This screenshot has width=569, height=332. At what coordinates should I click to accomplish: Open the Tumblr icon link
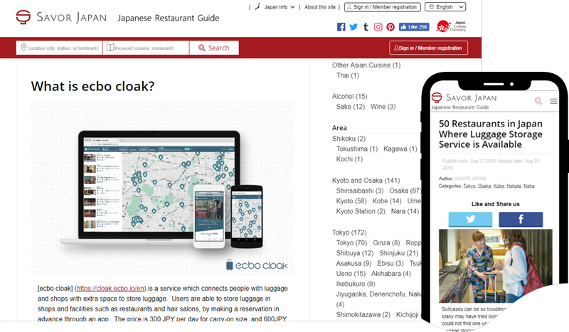(366, 27)
